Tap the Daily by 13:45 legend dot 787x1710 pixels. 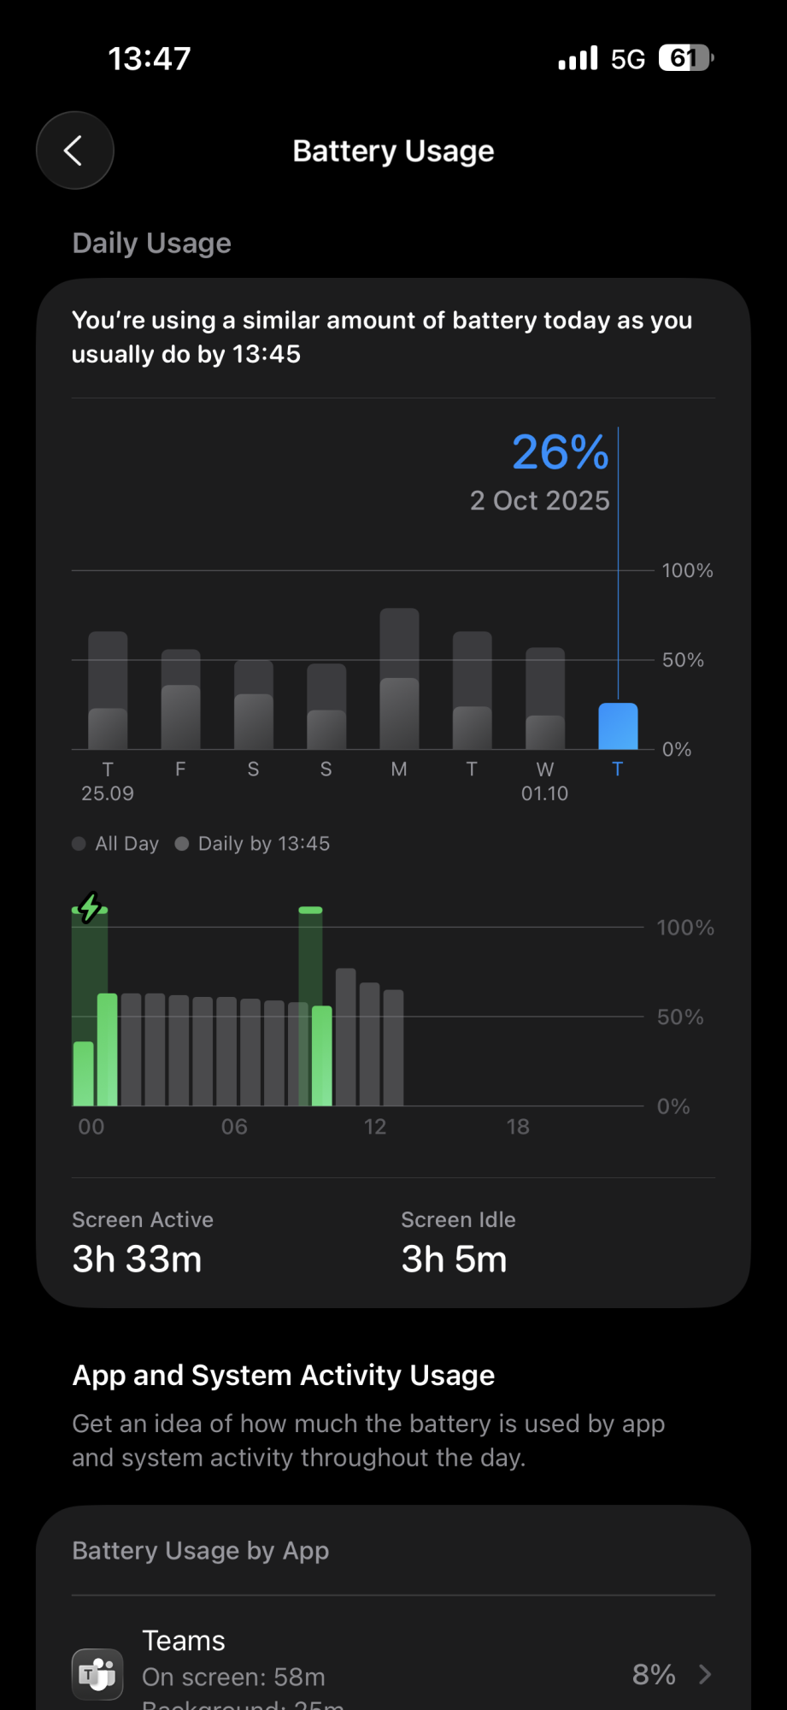pos(181,844)
